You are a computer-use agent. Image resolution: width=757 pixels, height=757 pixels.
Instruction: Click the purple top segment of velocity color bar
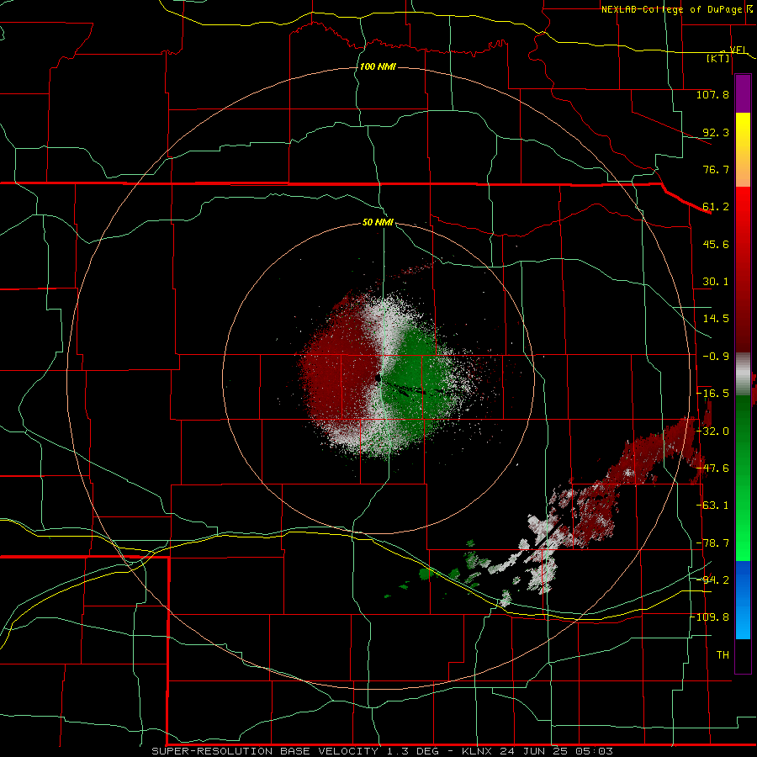point(743,93)
